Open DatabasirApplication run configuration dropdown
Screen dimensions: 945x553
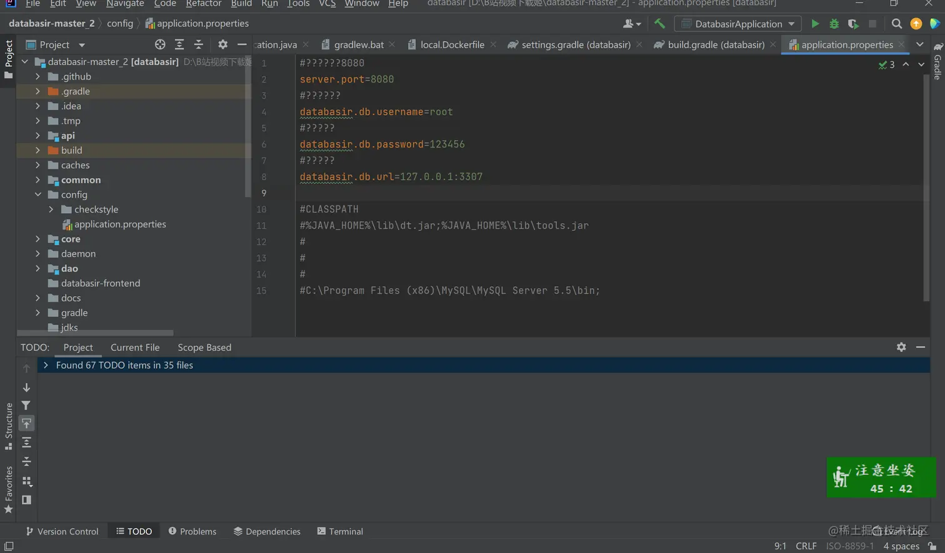pyautogui.click(x=738, y=24)
